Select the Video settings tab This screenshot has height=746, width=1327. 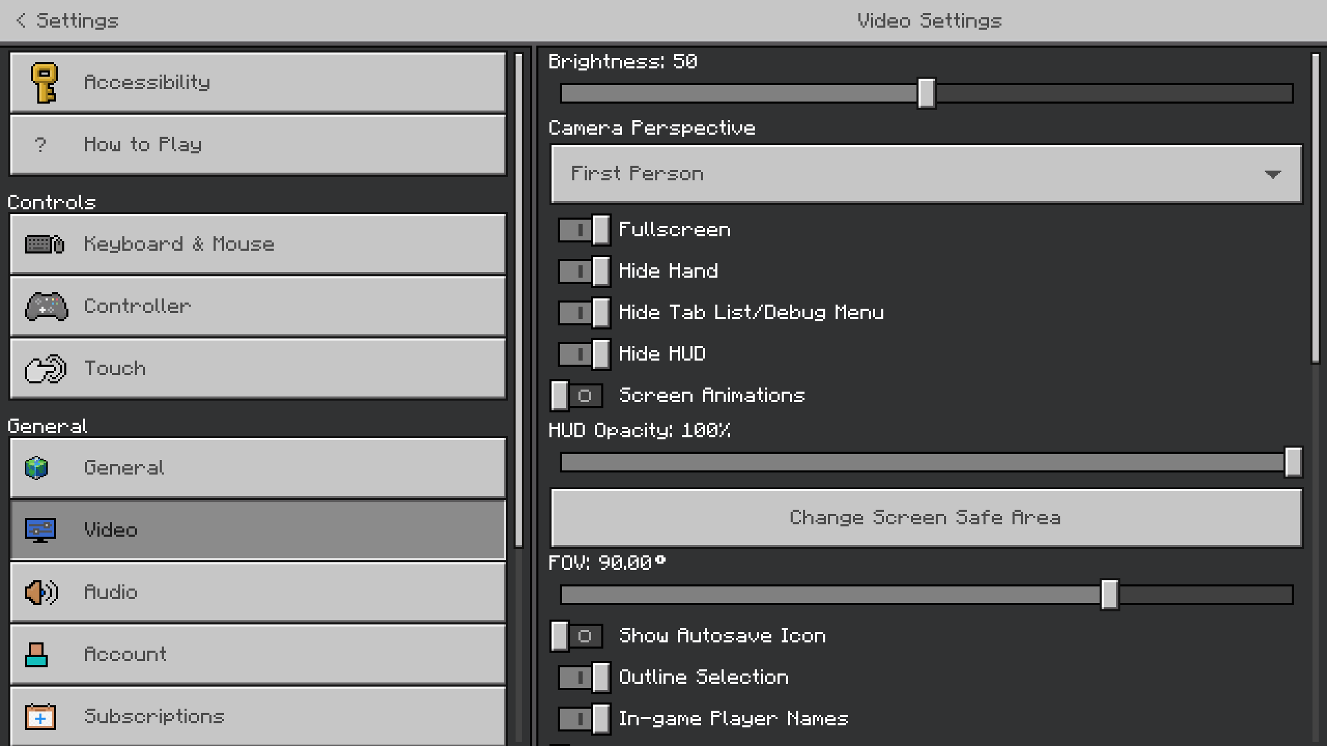258,530
